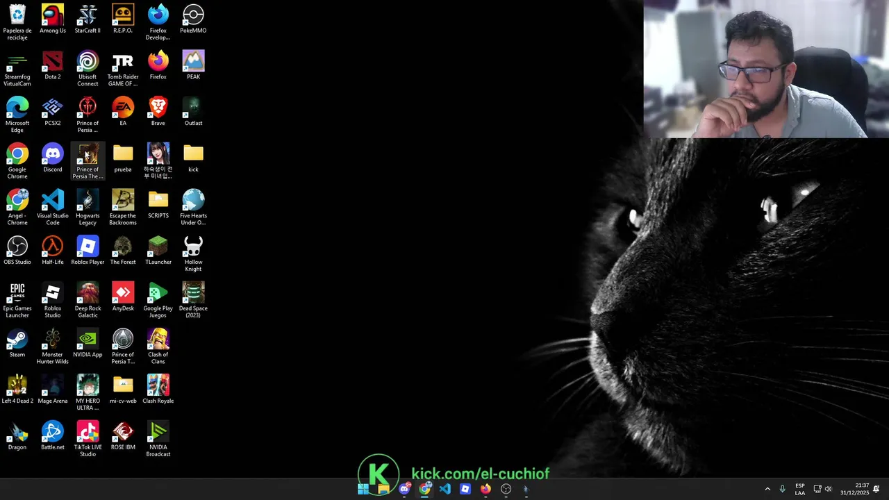
Task: Open NVIDIA Broadcast shortcut
Action: click(158, 440)
